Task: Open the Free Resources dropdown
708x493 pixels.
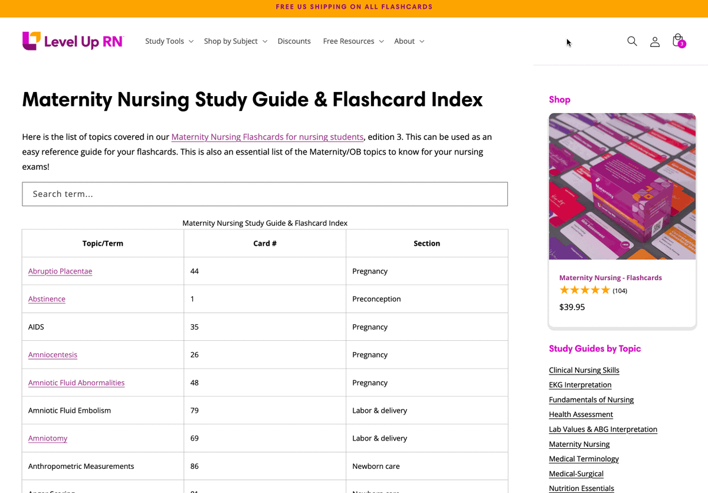Action: (x=349, y=41)
